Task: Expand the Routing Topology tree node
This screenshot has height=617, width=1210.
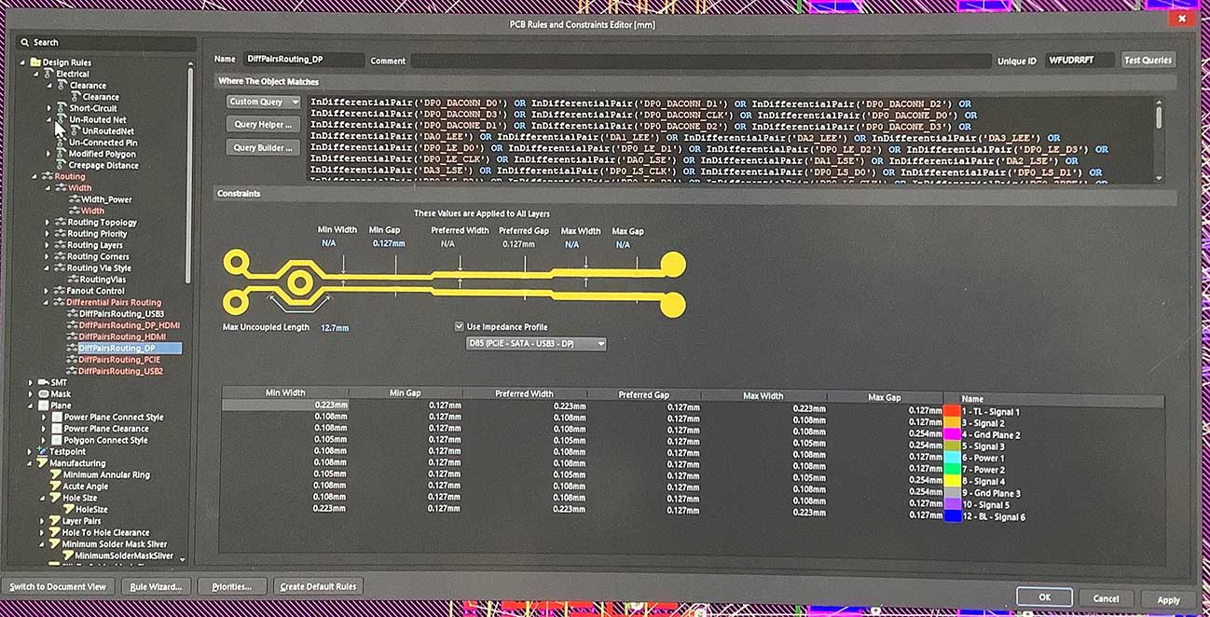Action: point(48,223)
